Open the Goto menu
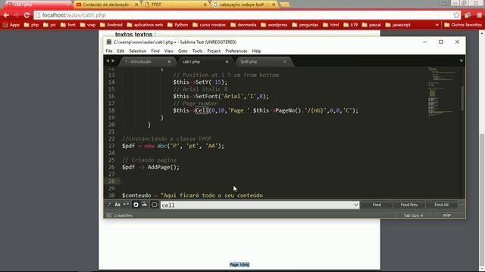This screenshot has width=485, height=272. 183,51
